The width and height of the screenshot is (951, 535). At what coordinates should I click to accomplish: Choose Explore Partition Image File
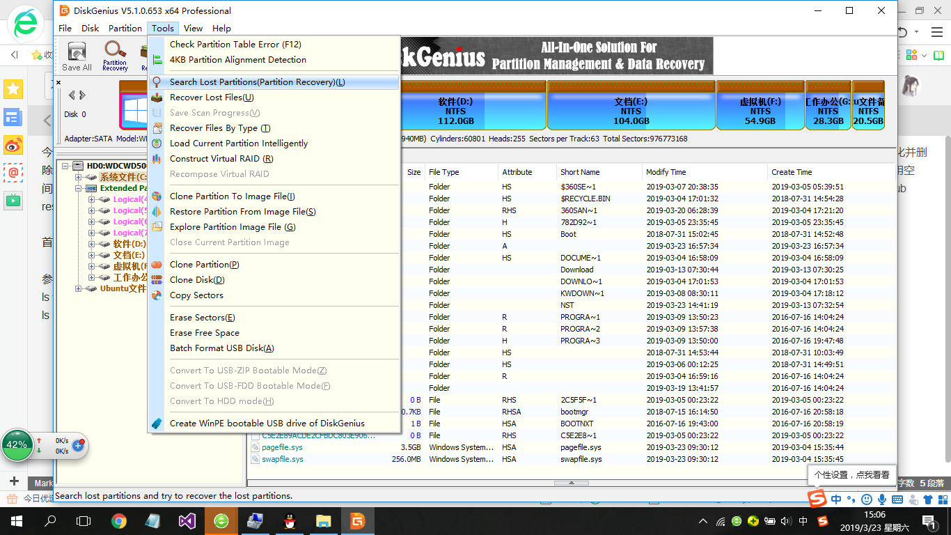tap(274, 227)
